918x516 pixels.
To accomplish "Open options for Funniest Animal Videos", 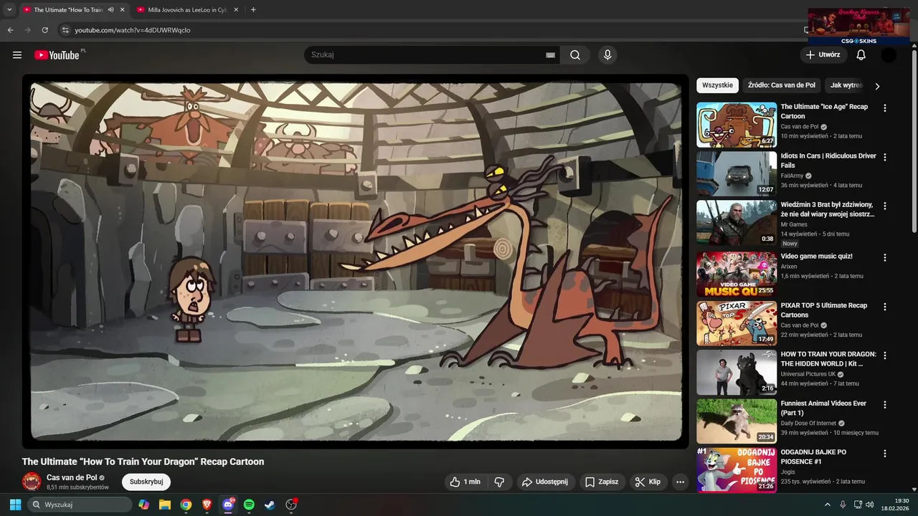I will pyautogui.click(x=884, y=405).
